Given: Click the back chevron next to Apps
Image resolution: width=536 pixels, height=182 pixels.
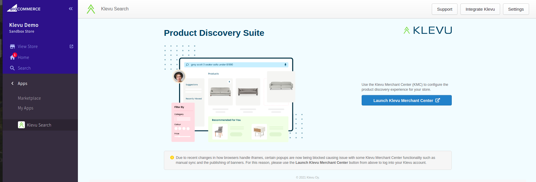Looking at the screenshot, I should coord(12,83).
